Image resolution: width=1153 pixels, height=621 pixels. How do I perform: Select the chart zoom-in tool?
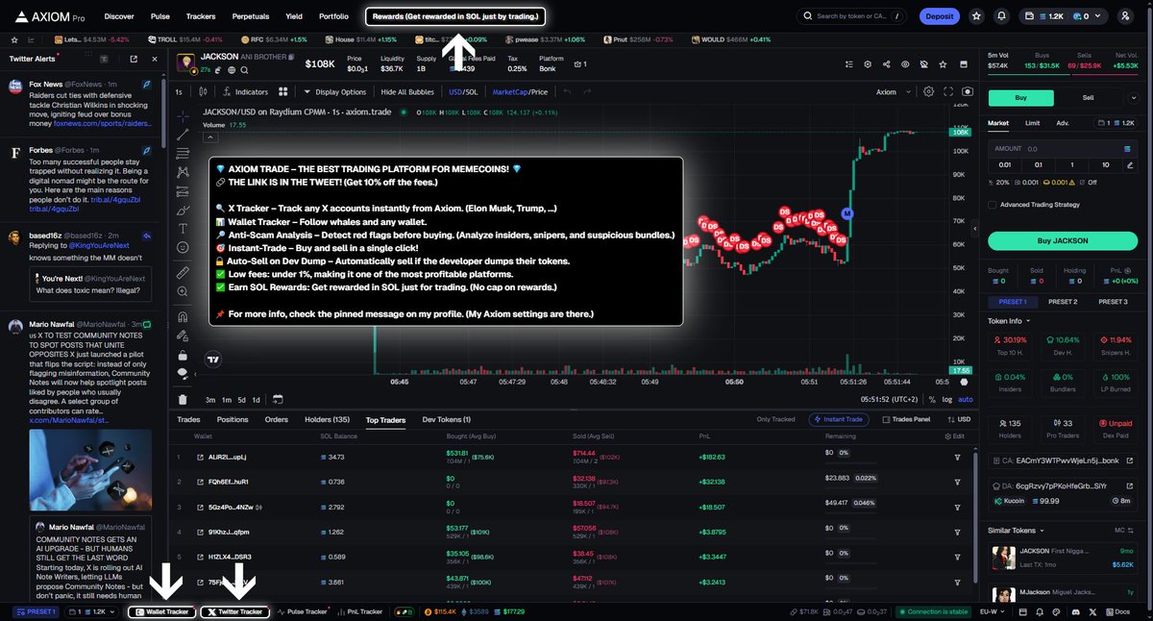183,292
